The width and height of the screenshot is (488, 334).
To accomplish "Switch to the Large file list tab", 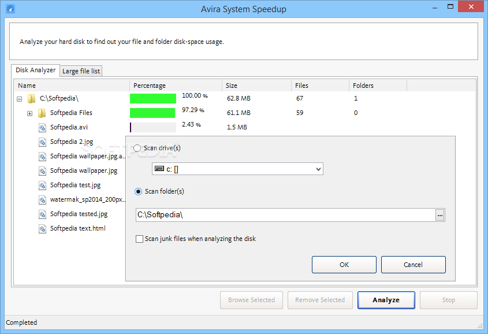I will pyautogui.click(x=81, y=71).
